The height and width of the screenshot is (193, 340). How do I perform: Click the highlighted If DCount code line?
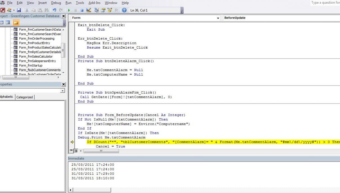click(213, 142)
